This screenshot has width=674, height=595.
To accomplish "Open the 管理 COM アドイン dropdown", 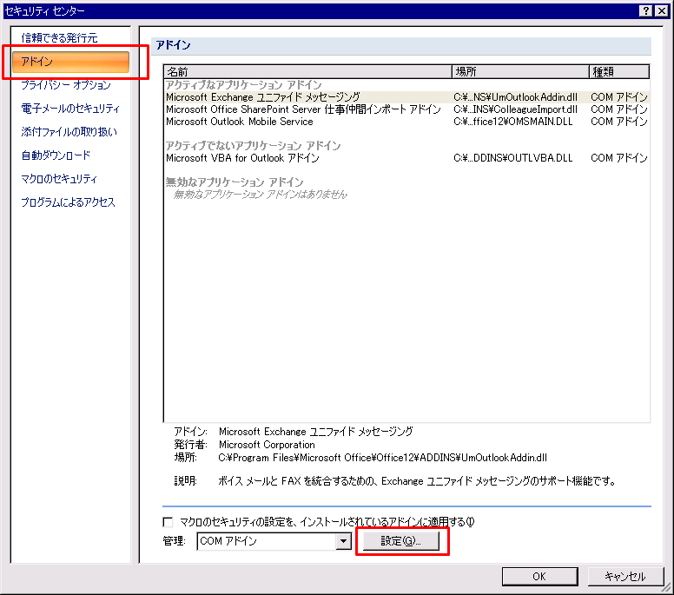I will pos(343,541).
